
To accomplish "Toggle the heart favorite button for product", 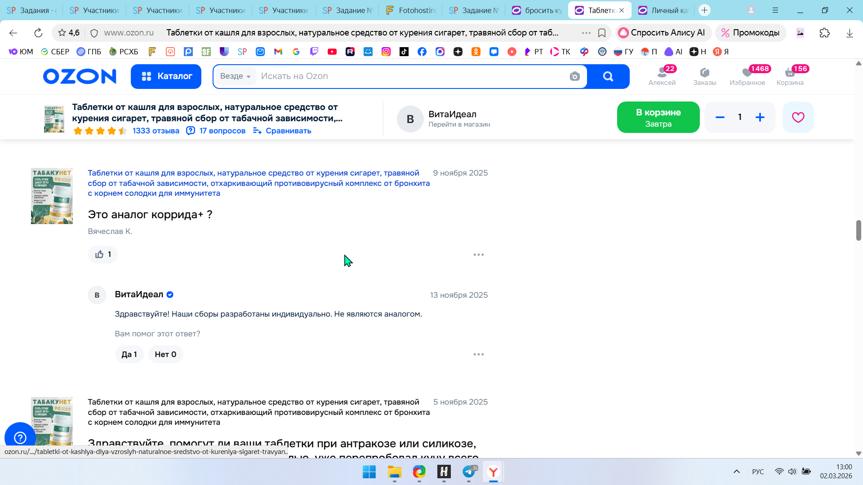I will point(798,117).
